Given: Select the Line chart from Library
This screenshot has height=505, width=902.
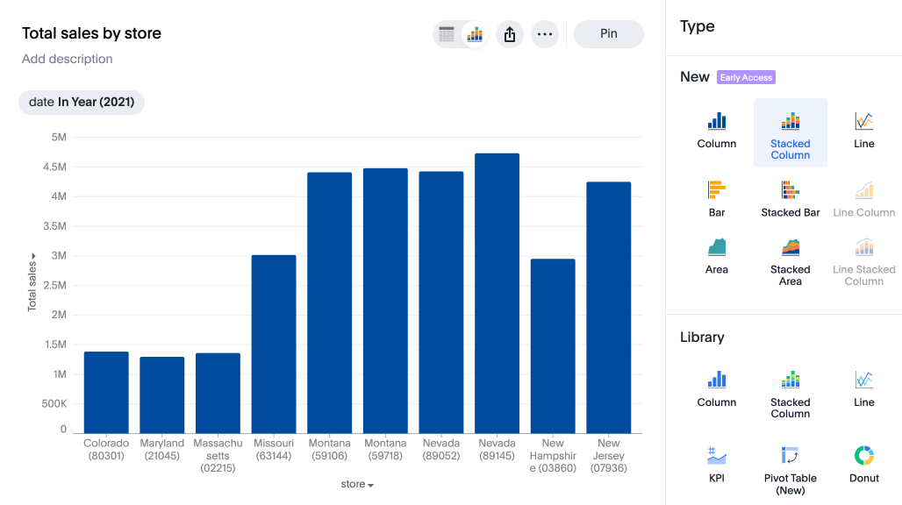Looking at the screenshot, I should pos(863,388).
